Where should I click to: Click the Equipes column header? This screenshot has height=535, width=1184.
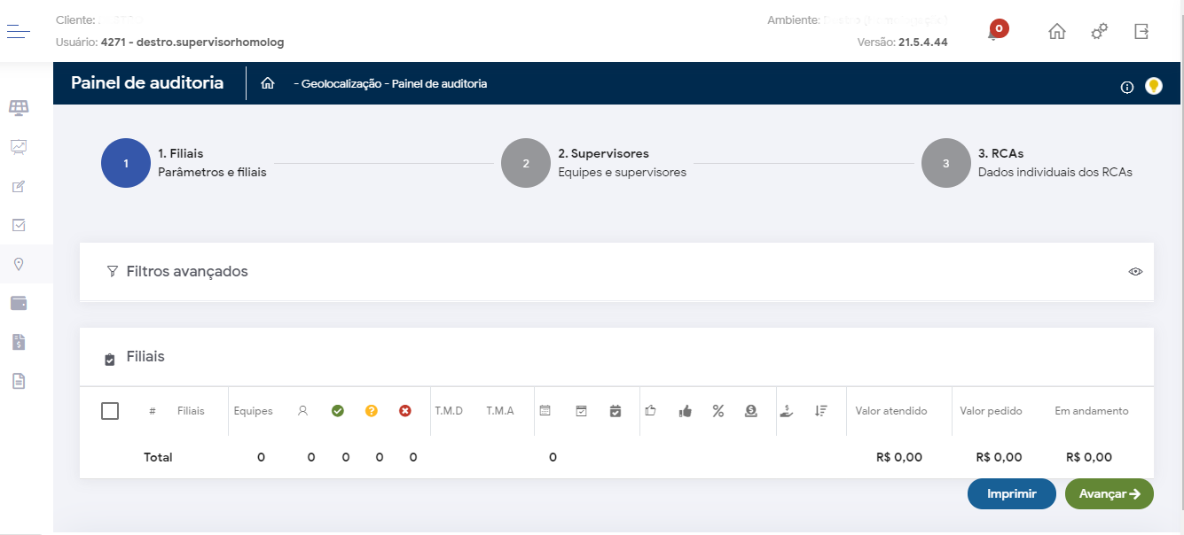pos(254,411)
